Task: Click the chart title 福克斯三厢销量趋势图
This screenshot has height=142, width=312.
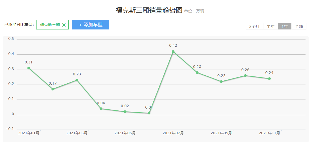Action: (149, 10)
